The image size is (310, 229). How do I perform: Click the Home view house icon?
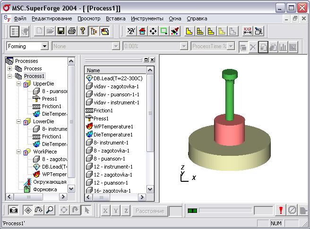pyautogui.click(x=142, y=31)
